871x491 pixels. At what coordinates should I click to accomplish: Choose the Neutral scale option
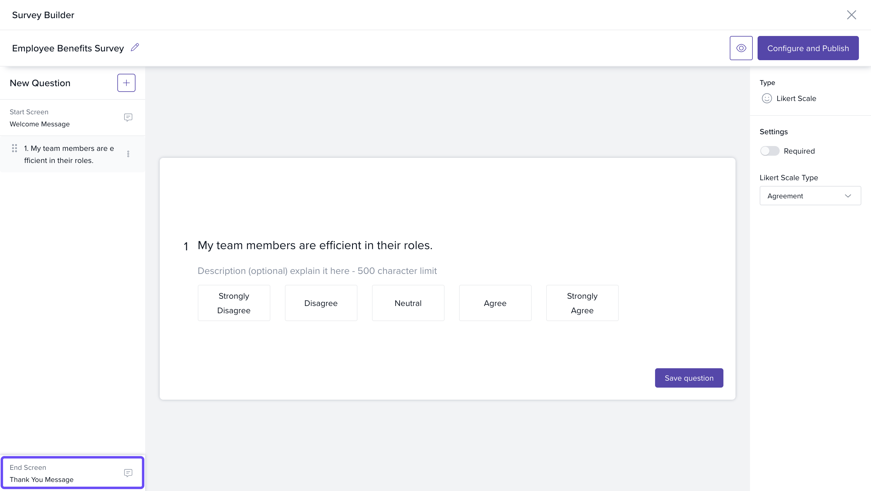[408, 303]
